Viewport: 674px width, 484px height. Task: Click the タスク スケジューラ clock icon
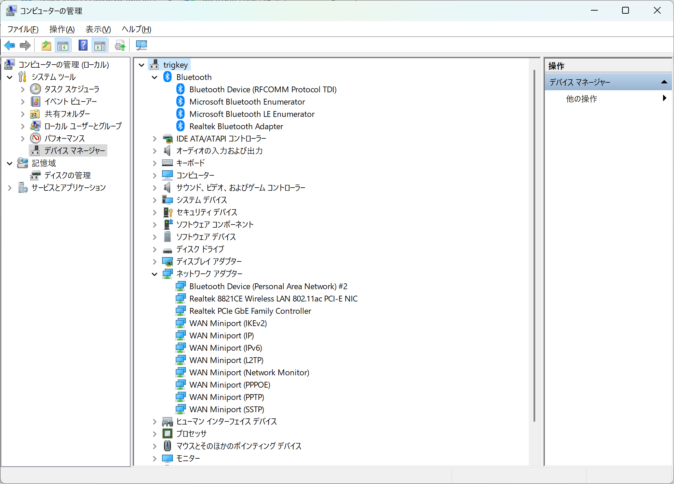(x=36, y=89)
